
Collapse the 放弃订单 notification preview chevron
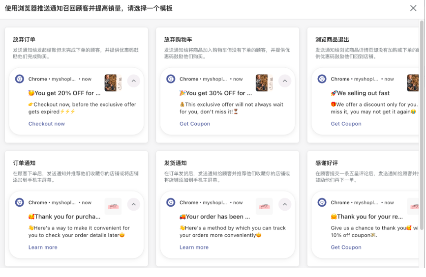click(134, 81)
